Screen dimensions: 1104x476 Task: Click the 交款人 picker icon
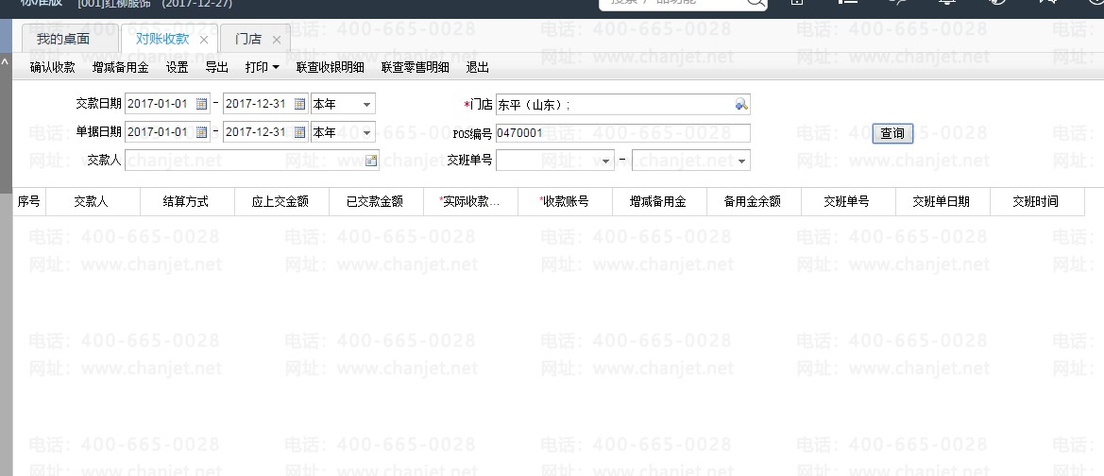[x=371, y=161]
